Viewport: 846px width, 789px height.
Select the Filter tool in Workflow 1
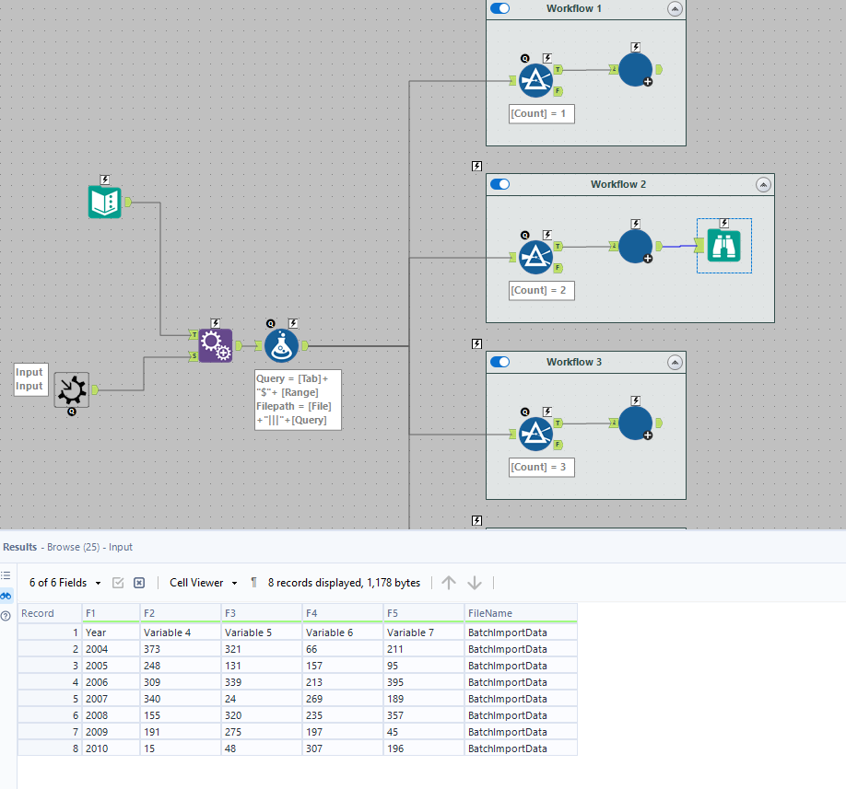click(535, 81)
